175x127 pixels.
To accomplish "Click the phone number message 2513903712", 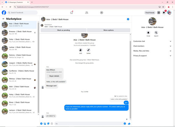I will [x=51, y=116].
